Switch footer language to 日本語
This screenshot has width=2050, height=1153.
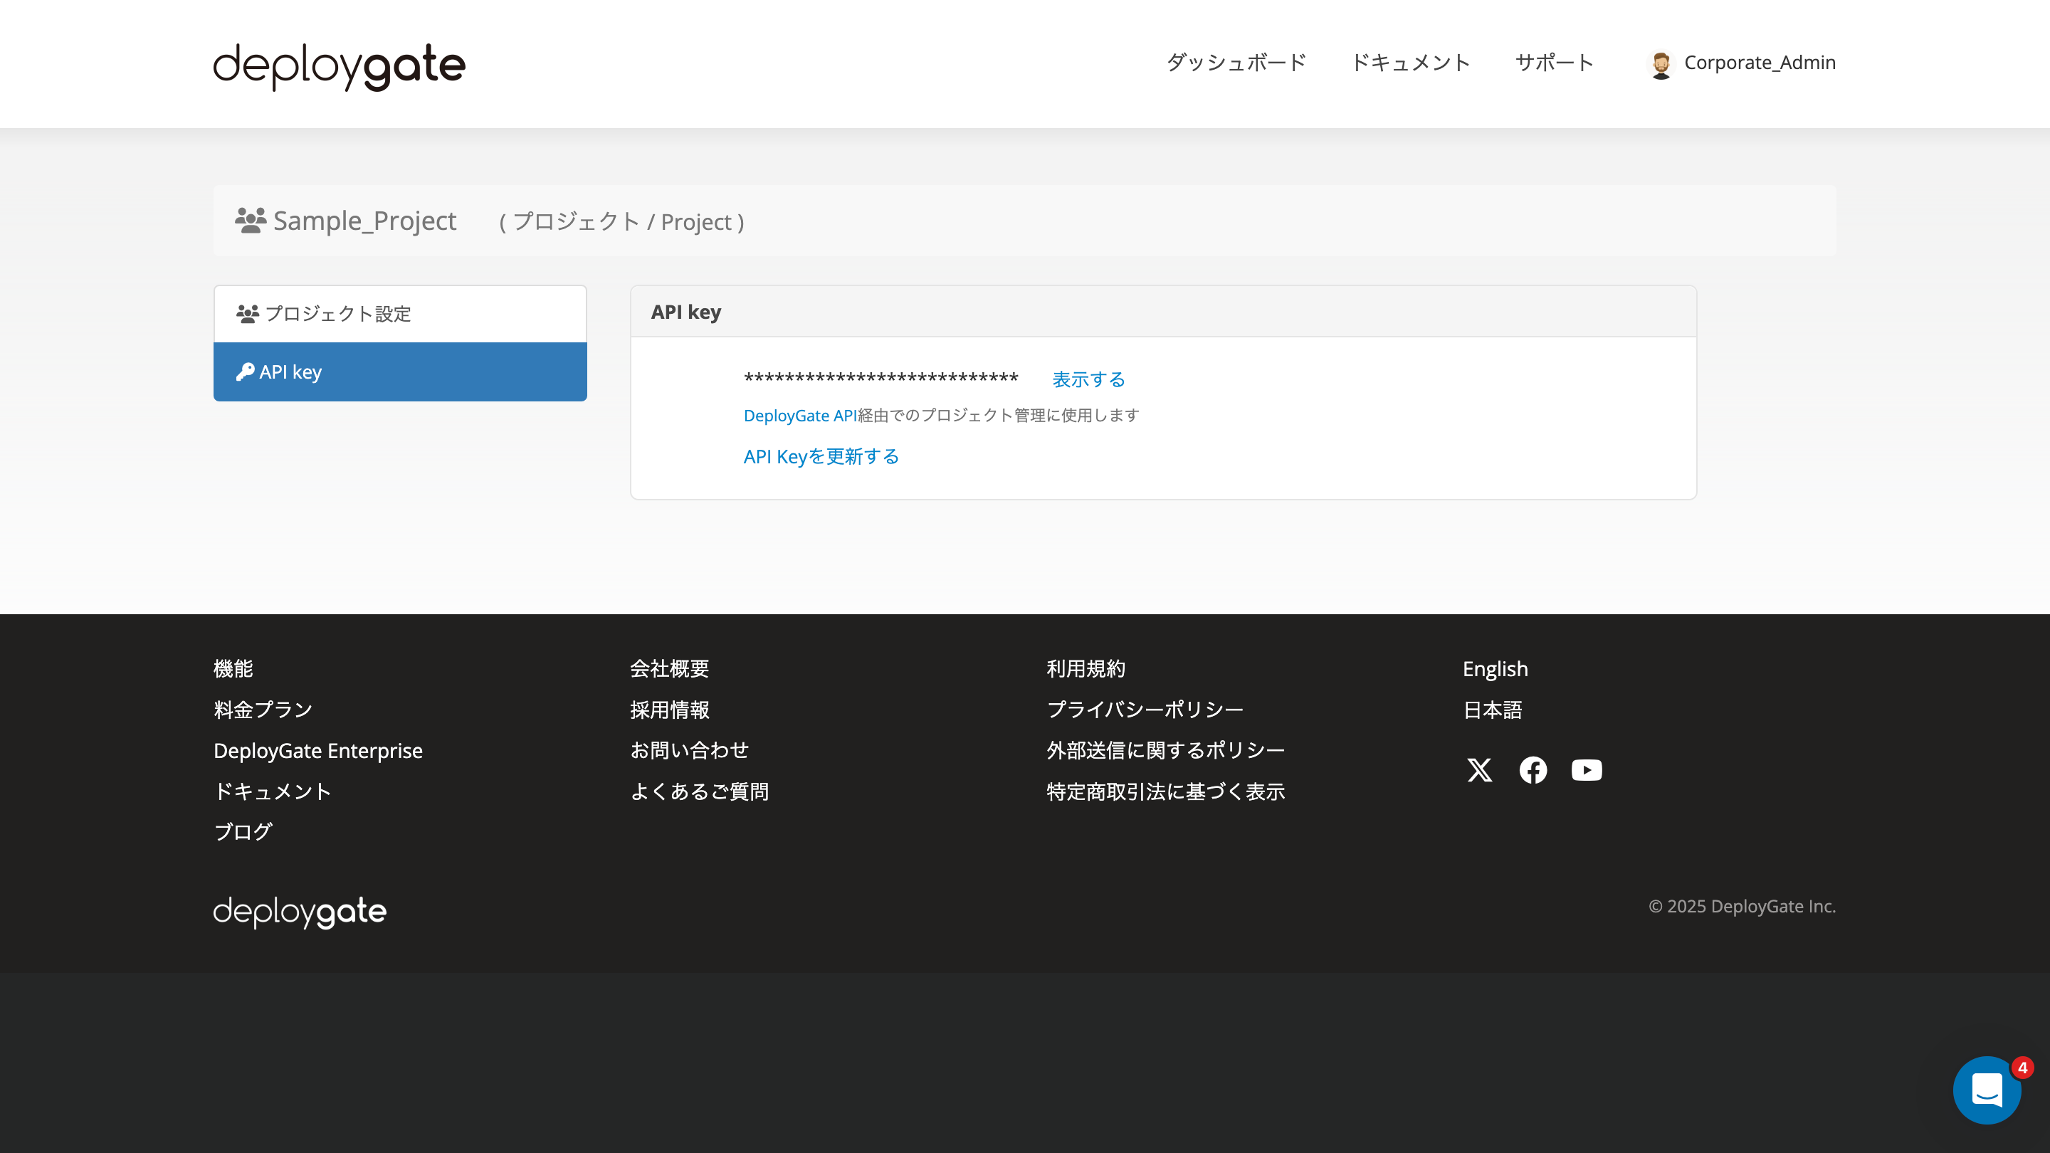point(1492,710)
